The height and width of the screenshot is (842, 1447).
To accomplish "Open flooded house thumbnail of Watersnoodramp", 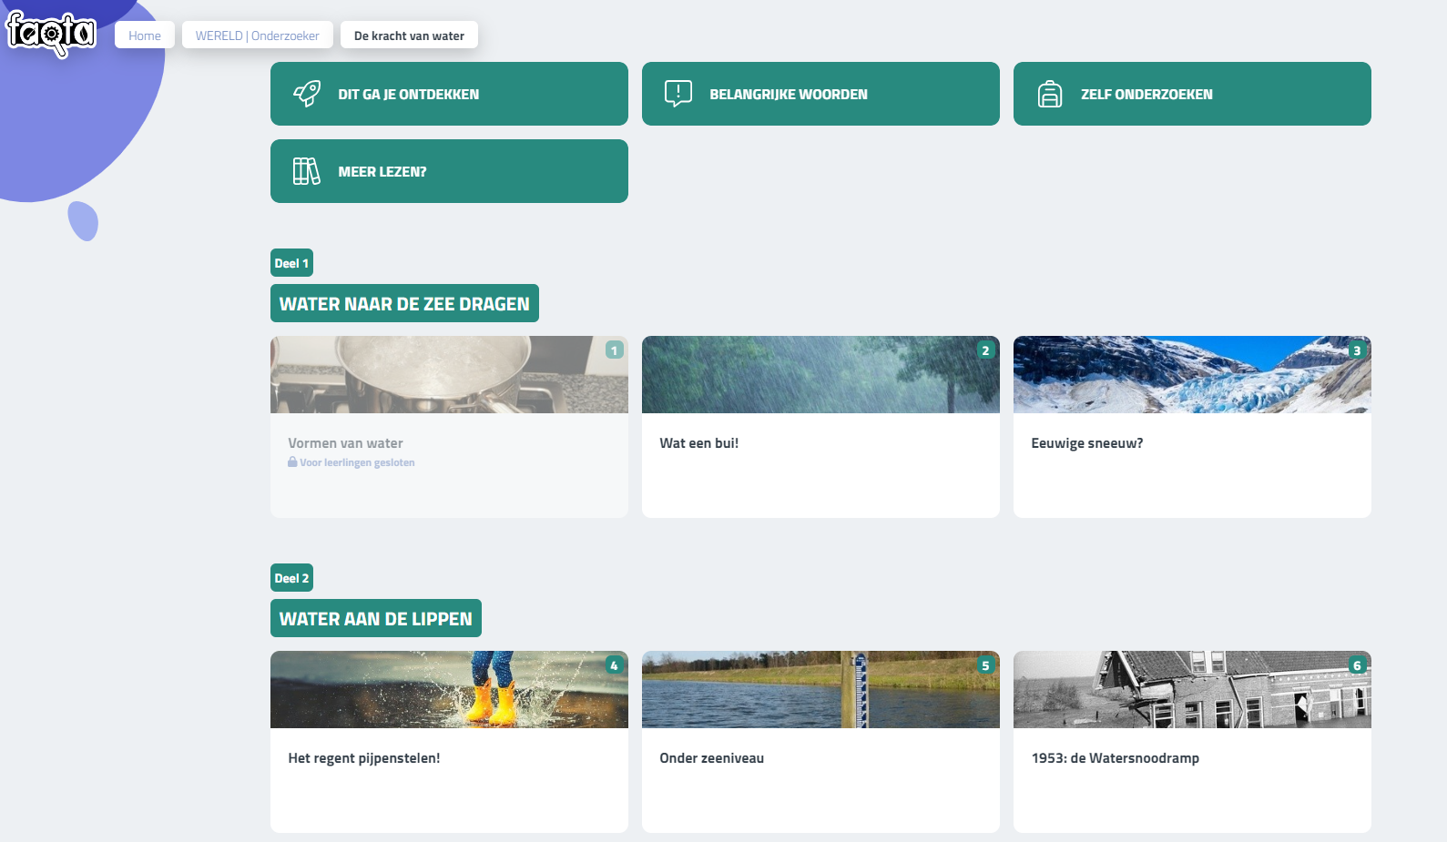I will tap(1192, 689).
